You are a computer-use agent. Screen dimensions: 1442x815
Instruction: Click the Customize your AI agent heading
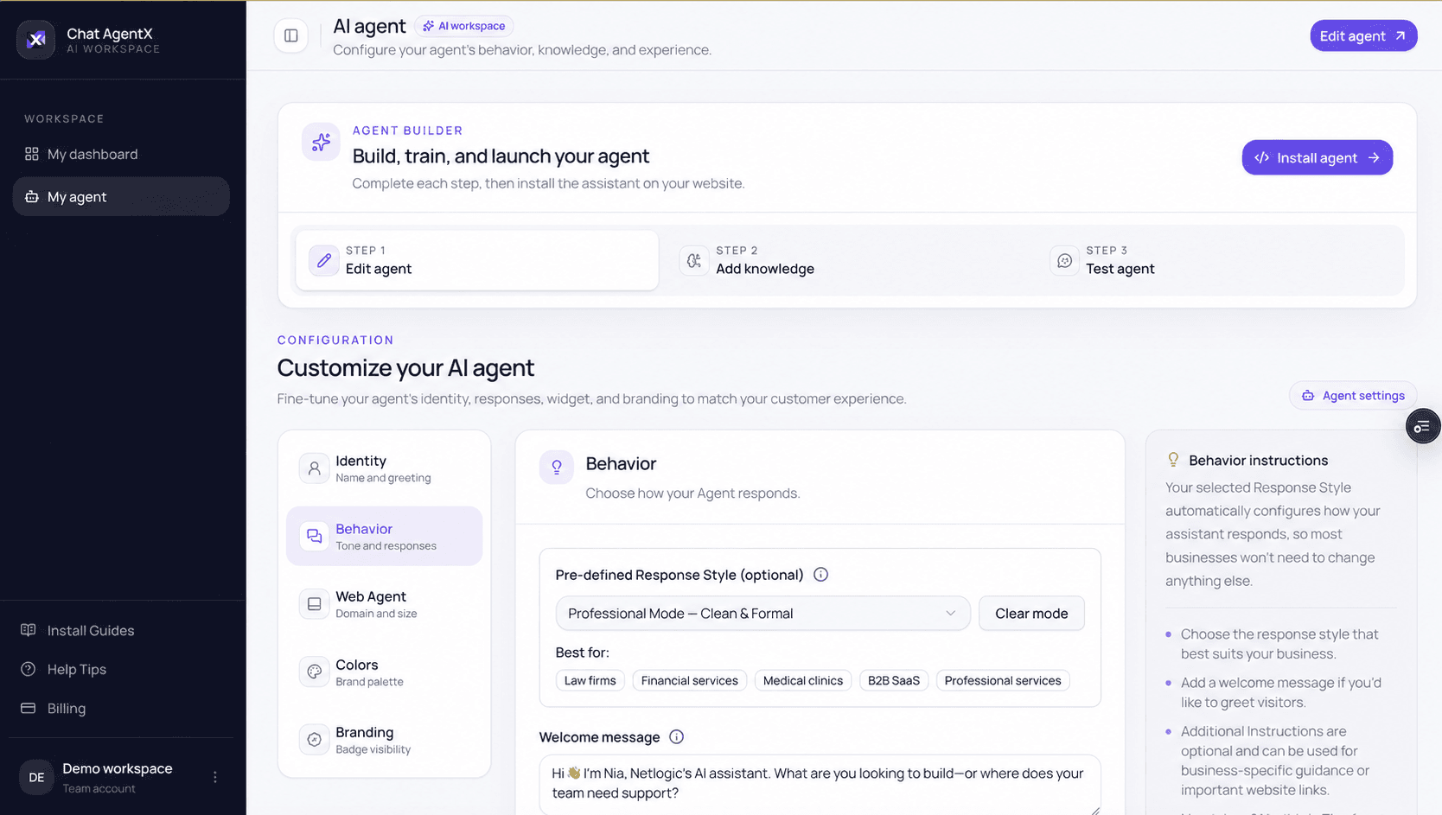click(405, 368)
